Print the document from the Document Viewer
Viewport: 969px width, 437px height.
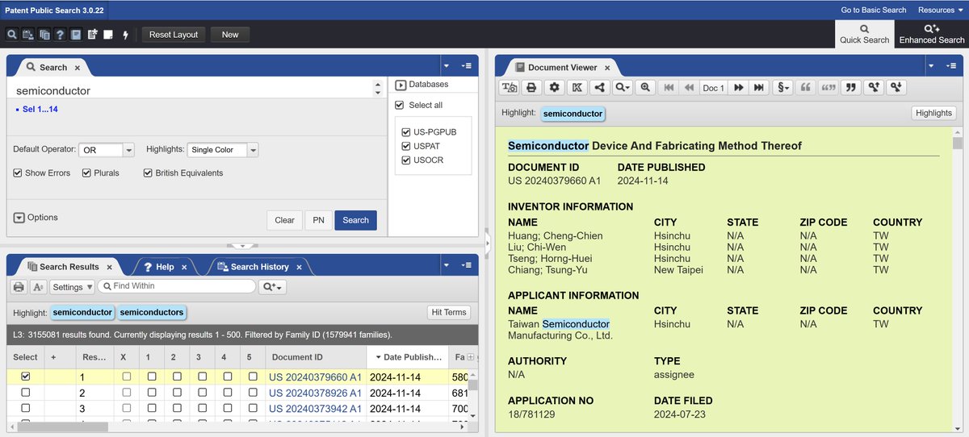[x=531, y=87]
